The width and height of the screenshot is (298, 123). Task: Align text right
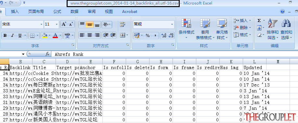[97, 35]
